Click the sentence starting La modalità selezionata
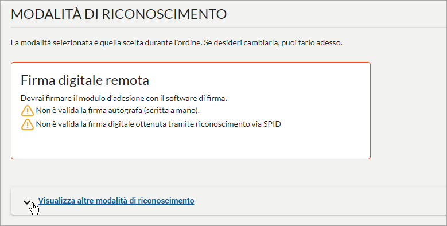 [177, 43]
